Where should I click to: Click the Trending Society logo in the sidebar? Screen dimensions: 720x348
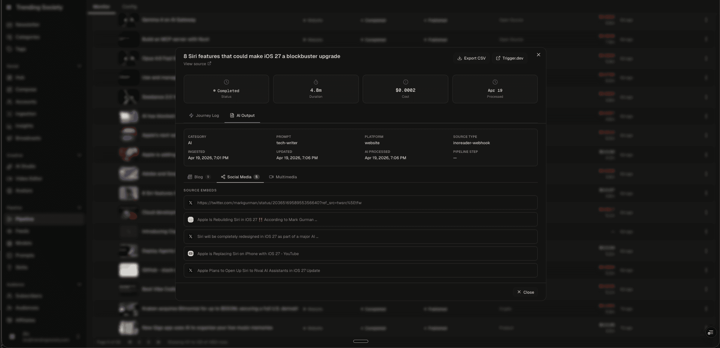click(x=9, y=7)
